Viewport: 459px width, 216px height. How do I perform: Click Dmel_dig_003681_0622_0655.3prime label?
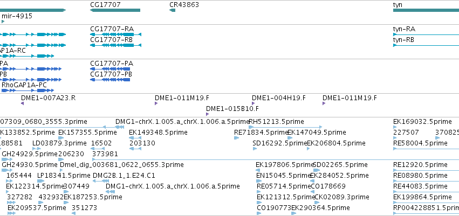(x=122, y=165)
